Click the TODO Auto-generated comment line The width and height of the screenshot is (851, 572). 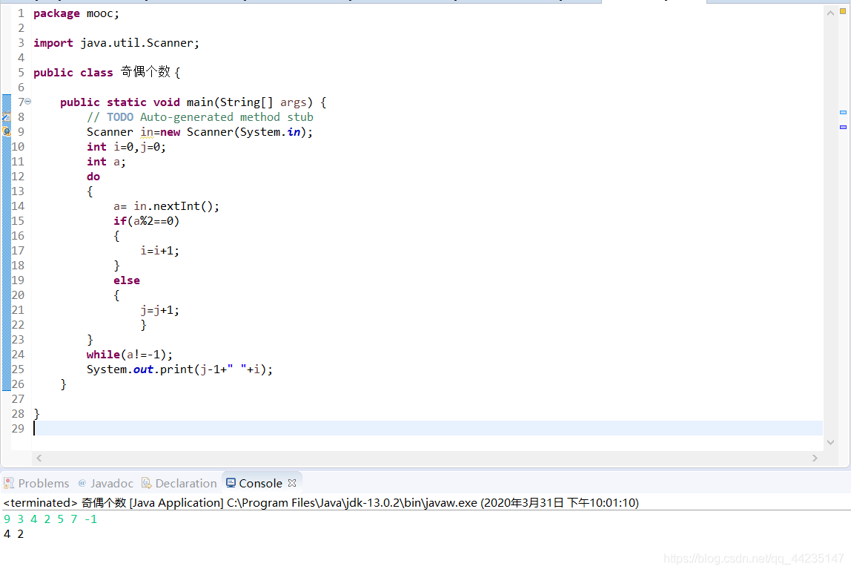[199, 116]
